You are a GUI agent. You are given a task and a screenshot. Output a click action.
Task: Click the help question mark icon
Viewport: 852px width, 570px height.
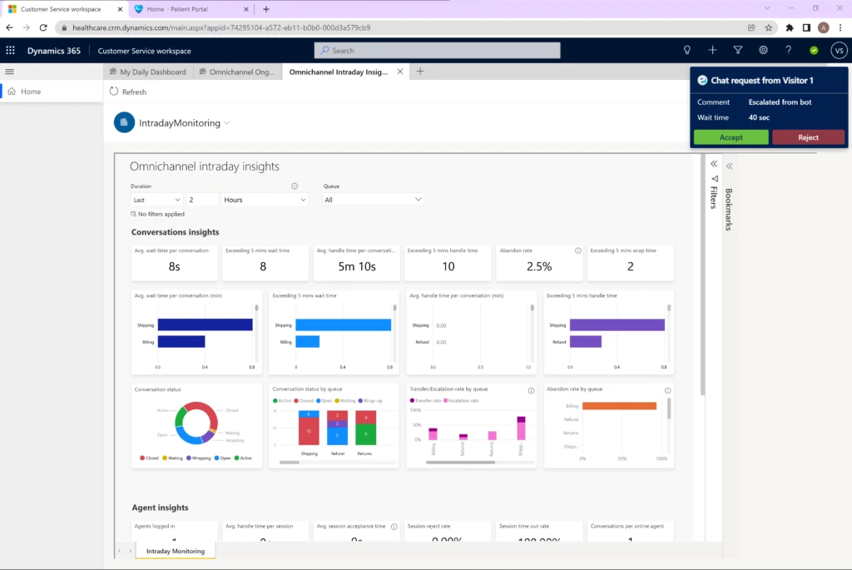coord(788,51)
